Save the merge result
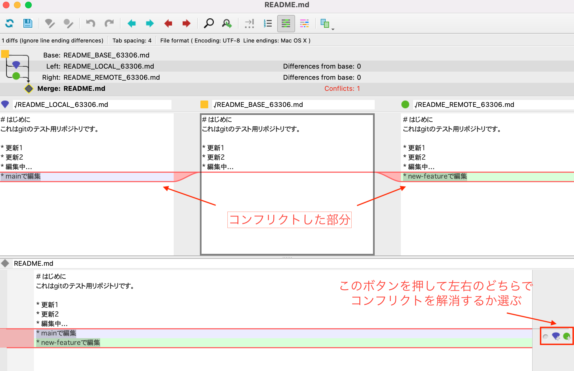Viewport: 574px width, 371px height. (28, 24)
